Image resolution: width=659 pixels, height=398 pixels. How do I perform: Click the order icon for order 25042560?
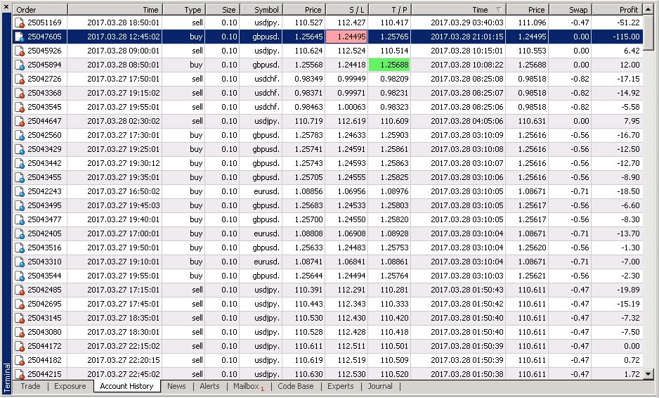coord(20,135)
